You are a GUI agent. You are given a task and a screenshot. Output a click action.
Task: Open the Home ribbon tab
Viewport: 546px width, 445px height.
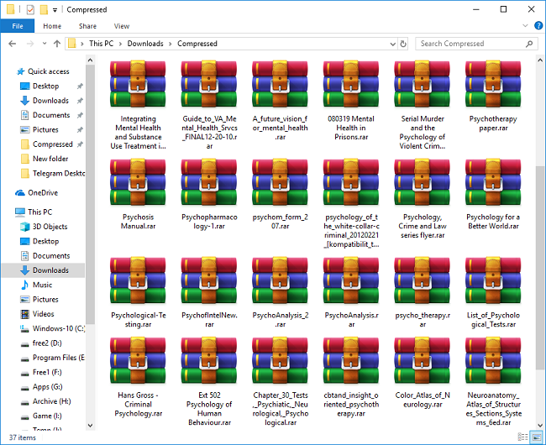tap(52, 26)
